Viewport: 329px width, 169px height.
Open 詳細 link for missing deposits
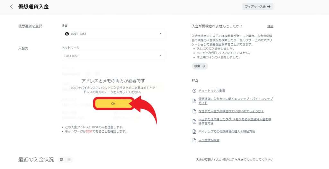(x=270, y=26)
